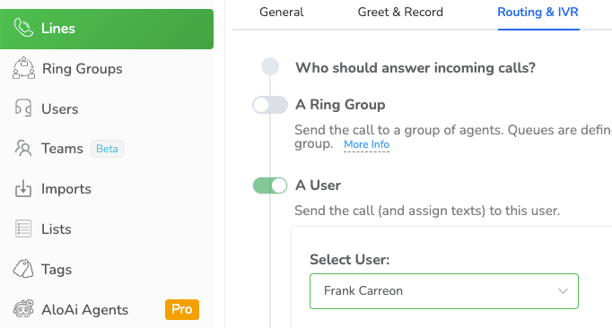Click the Users headset icon
612x328 pixels.
coord(23,108)
